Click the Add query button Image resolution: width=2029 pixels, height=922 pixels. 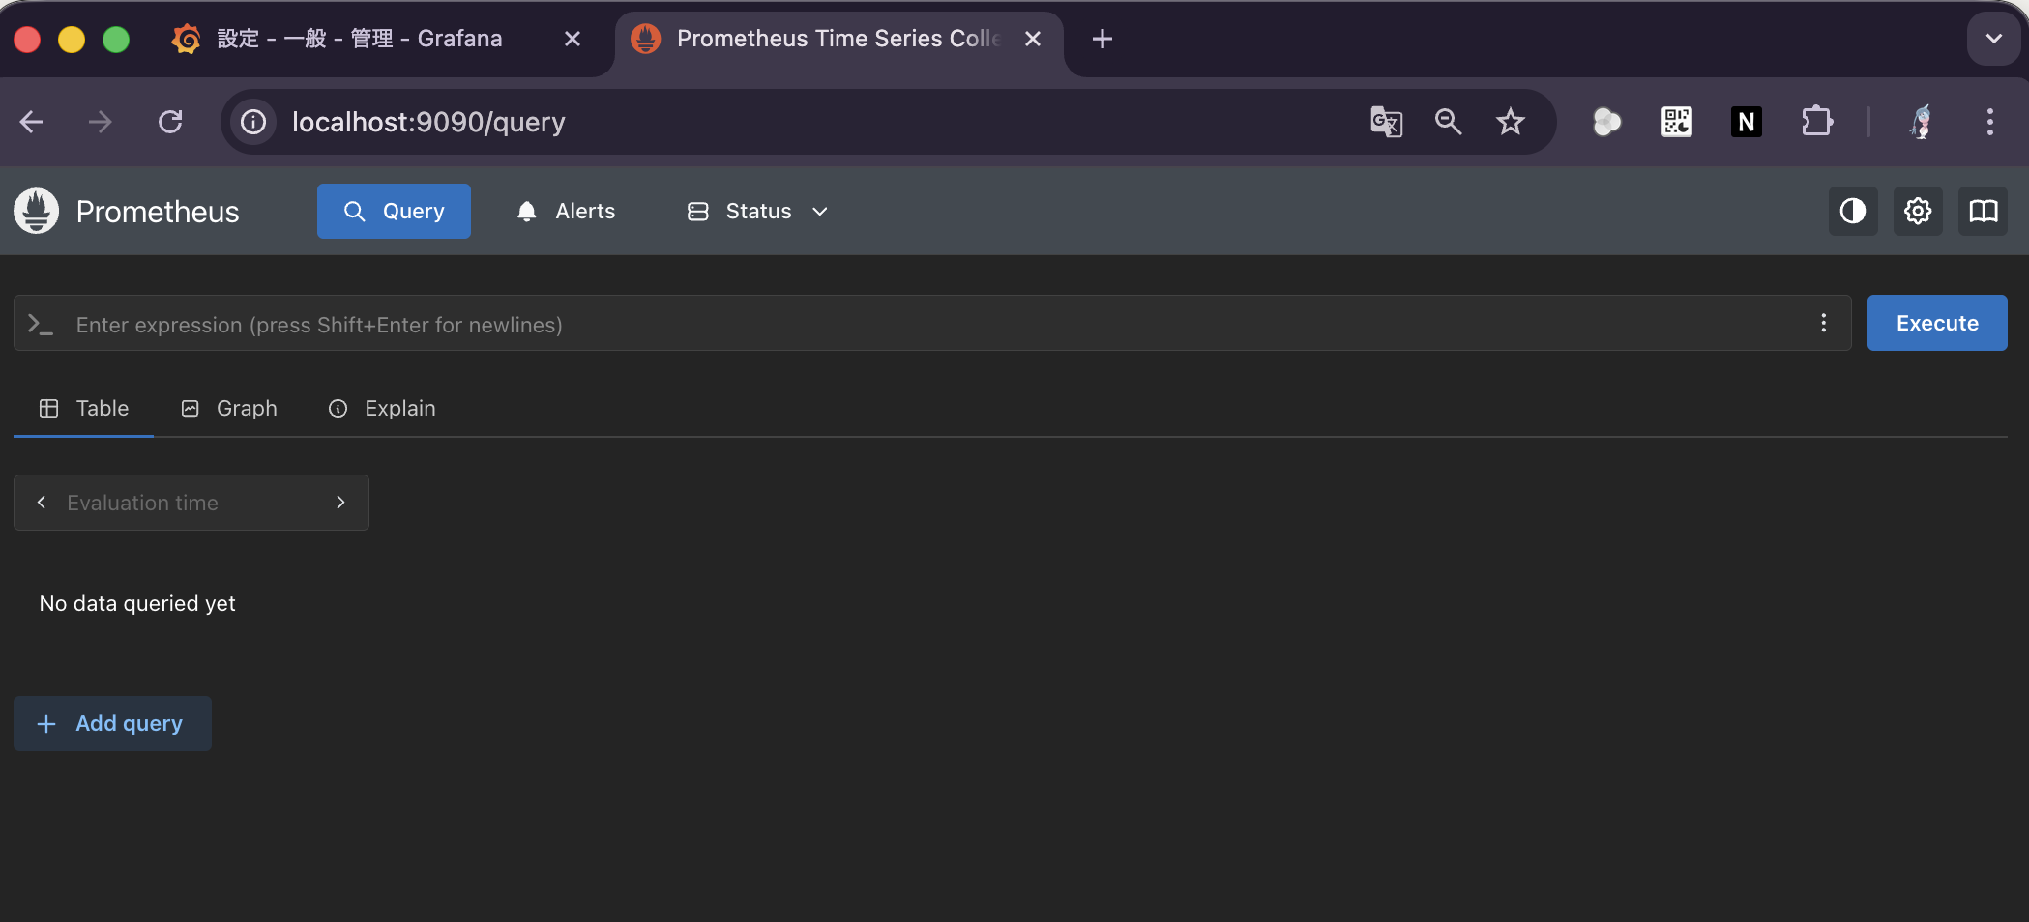coord(112,723)
